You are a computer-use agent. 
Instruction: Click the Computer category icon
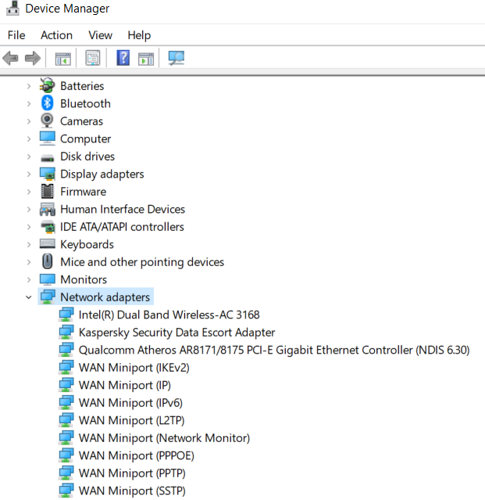point(48,138)
